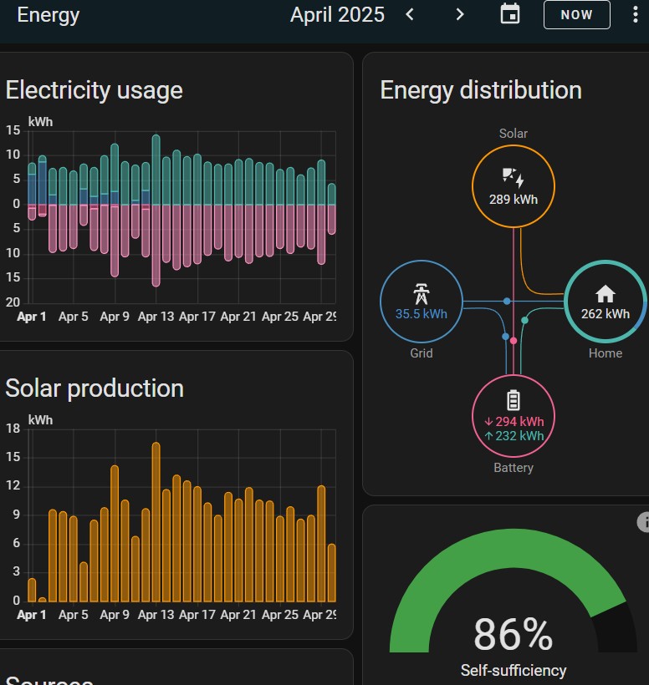Click the 35.5 kWh grid value
The height and width of the screenshot is (685, 649).
click(421, 314)
